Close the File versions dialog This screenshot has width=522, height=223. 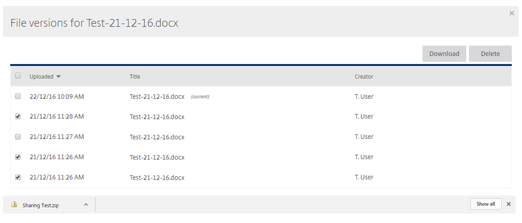(511, 13)
